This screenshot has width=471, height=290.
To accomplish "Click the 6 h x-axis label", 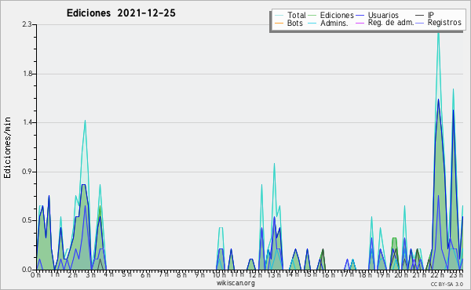I will click(145, 275).
